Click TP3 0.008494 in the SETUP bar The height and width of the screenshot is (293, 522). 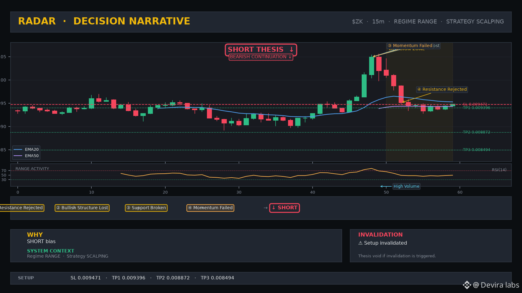coord(217,278)
